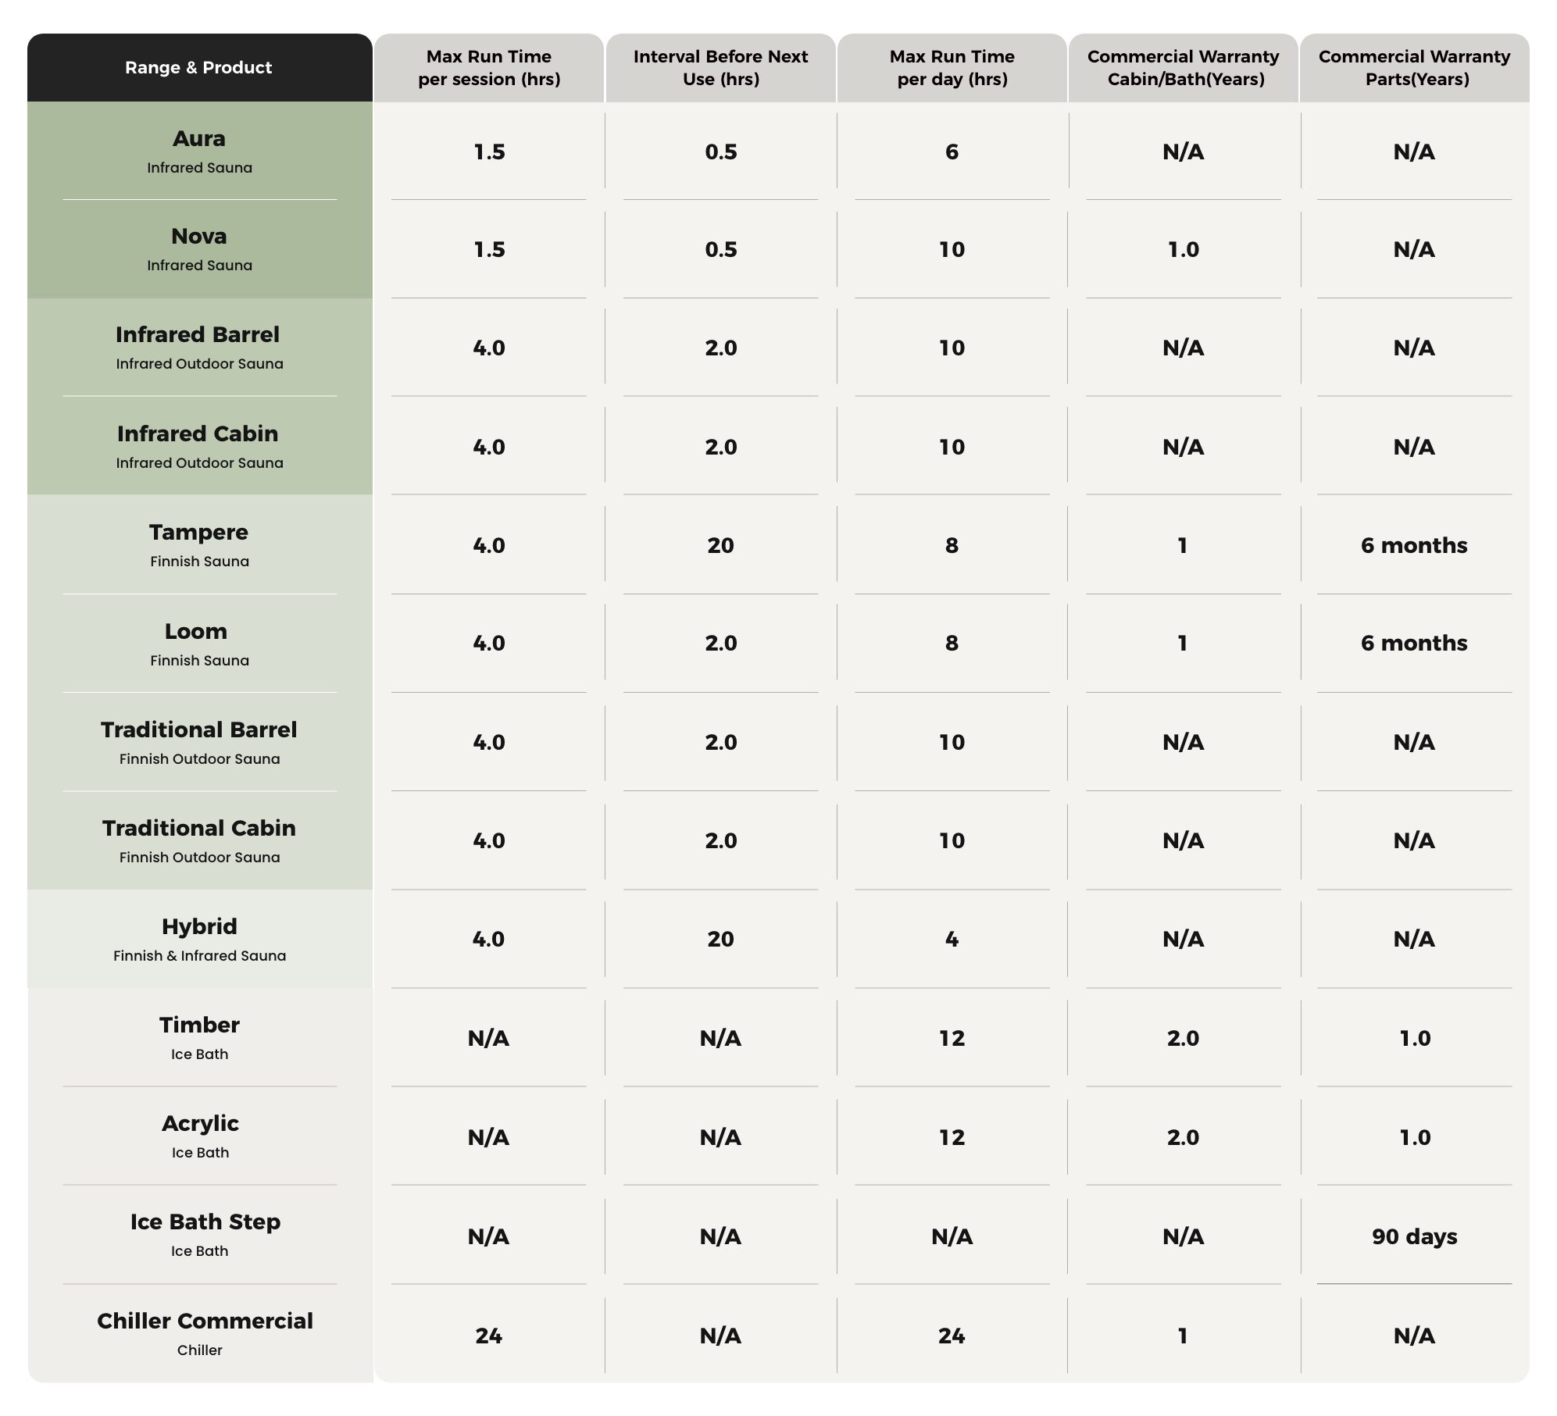Select the Interval Before Next Use column header
1557x1416 pixels.
[x=720, y=68]
